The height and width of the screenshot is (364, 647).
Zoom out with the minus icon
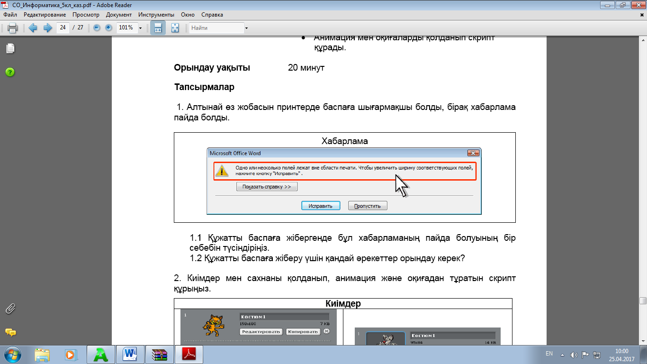pos(97,28)
